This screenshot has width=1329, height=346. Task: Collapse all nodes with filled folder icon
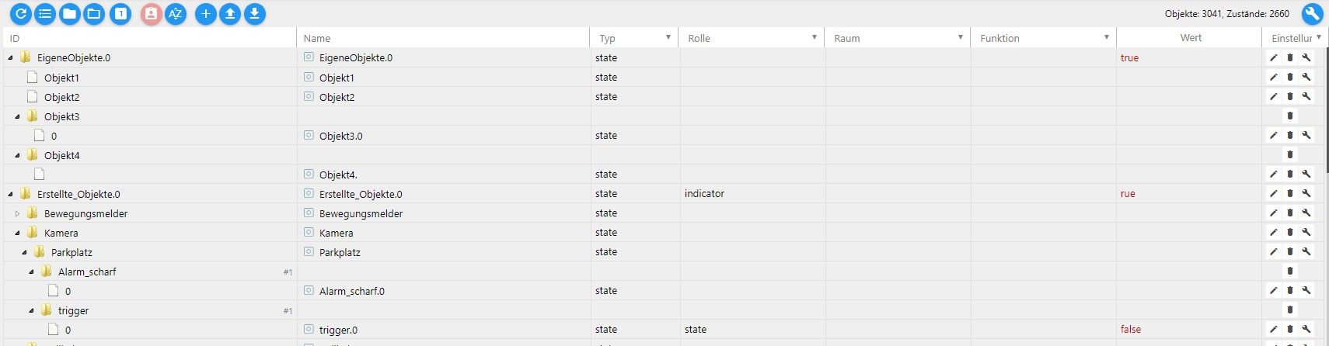tap(70, 13)
